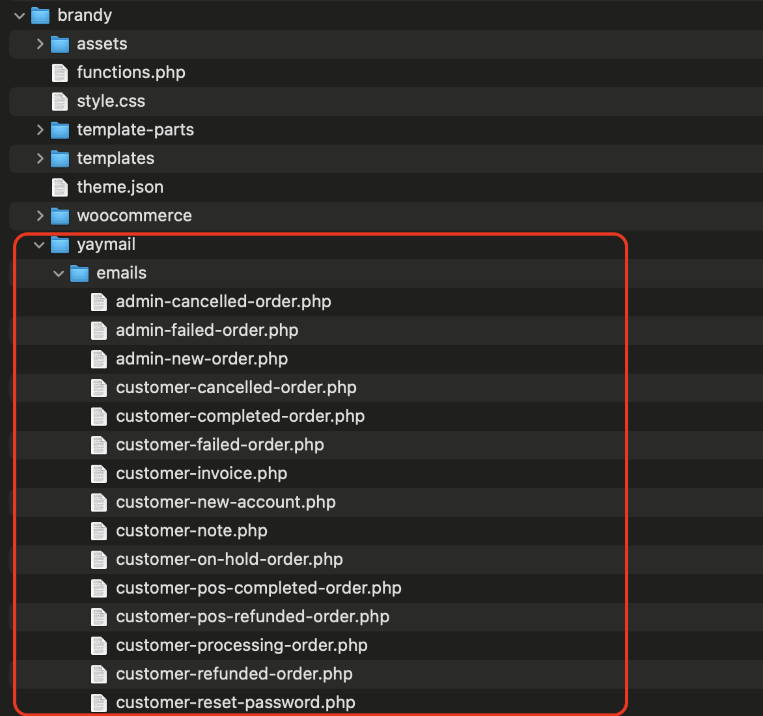Click the emails folder icon

point(79,273)
